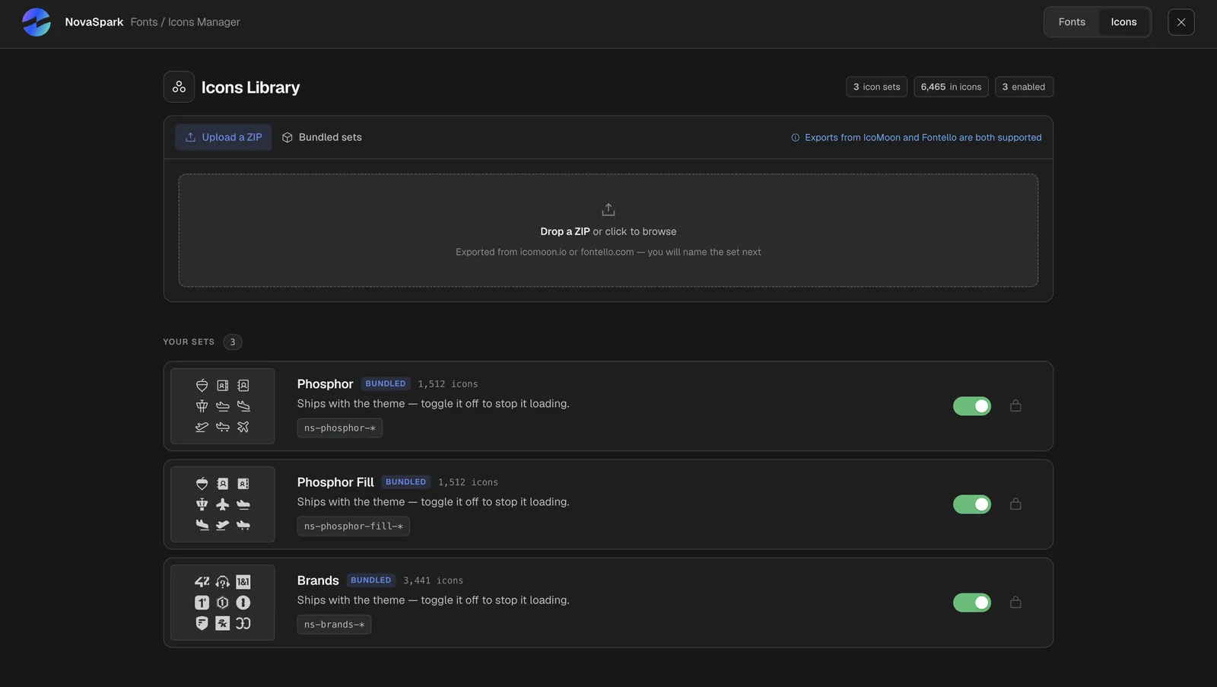This screenshot has width=1217, height=687.
Task: Close the Icons Manager with the X button
Action: tap(1181, 22)
